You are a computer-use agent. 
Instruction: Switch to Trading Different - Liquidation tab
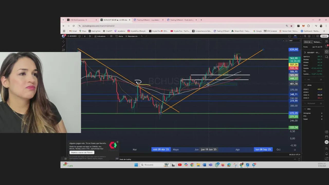[x=148, y=20]
